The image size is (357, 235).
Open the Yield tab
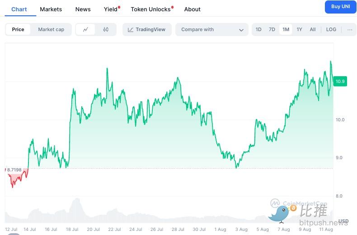(x=111, y=9)
